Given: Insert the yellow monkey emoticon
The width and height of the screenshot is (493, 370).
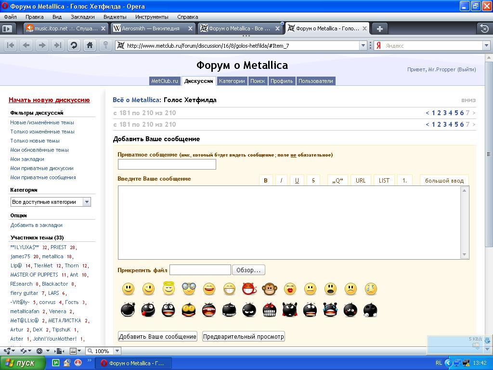Looking at the screenshot, I should tap(269, 289).
